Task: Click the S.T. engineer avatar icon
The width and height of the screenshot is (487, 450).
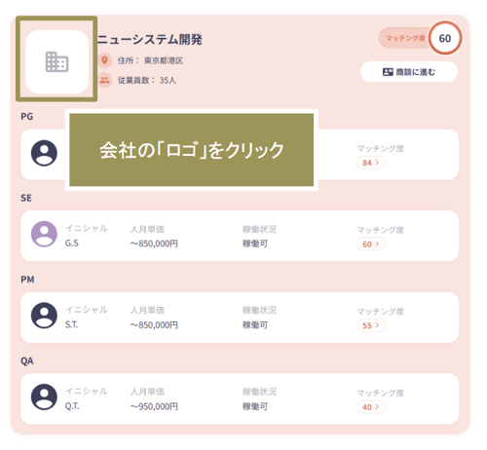Action: pos(44,316)
